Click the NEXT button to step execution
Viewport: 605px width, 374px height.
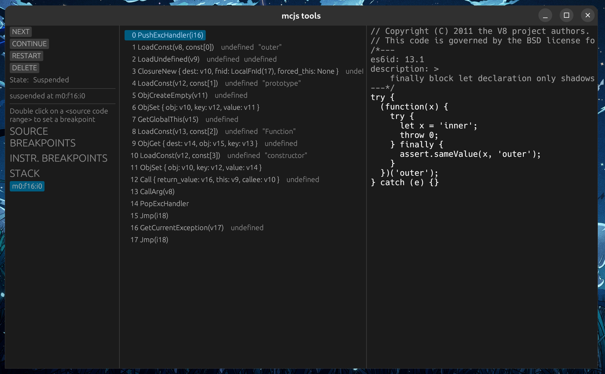(x=20, y=32)
